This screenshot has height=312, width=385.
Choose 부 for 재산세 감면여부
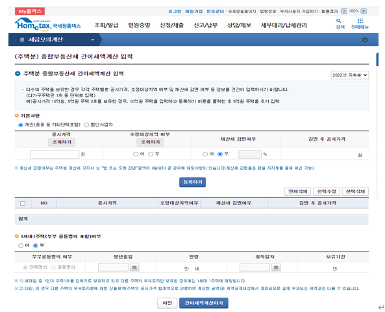(x=220, y=154)
